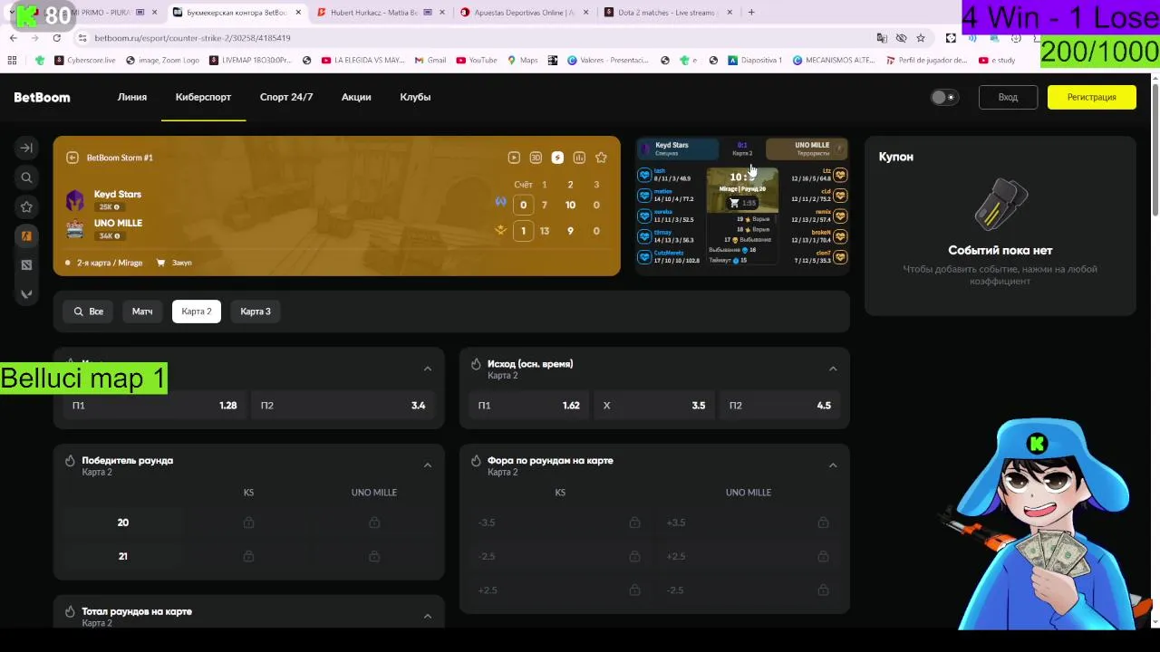The height and width of the screenshot is (652, 1160).
Task: Toggle the dark/light theme switch
Action: pyautogui.click(x=944, y=97)
